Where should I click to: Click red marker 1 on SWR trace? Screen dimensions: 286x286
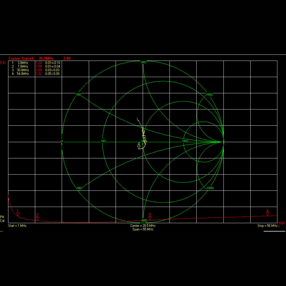[18, 214]
